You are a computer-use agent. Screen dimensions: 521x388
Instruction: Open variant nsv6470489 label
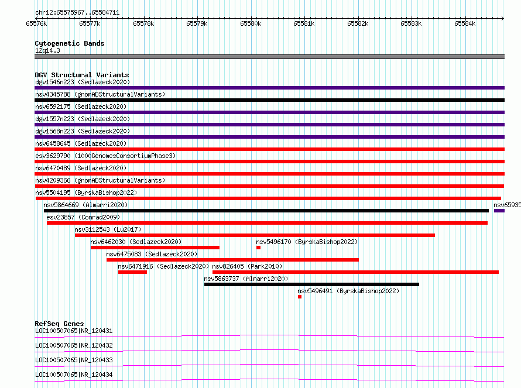[81, 168]
